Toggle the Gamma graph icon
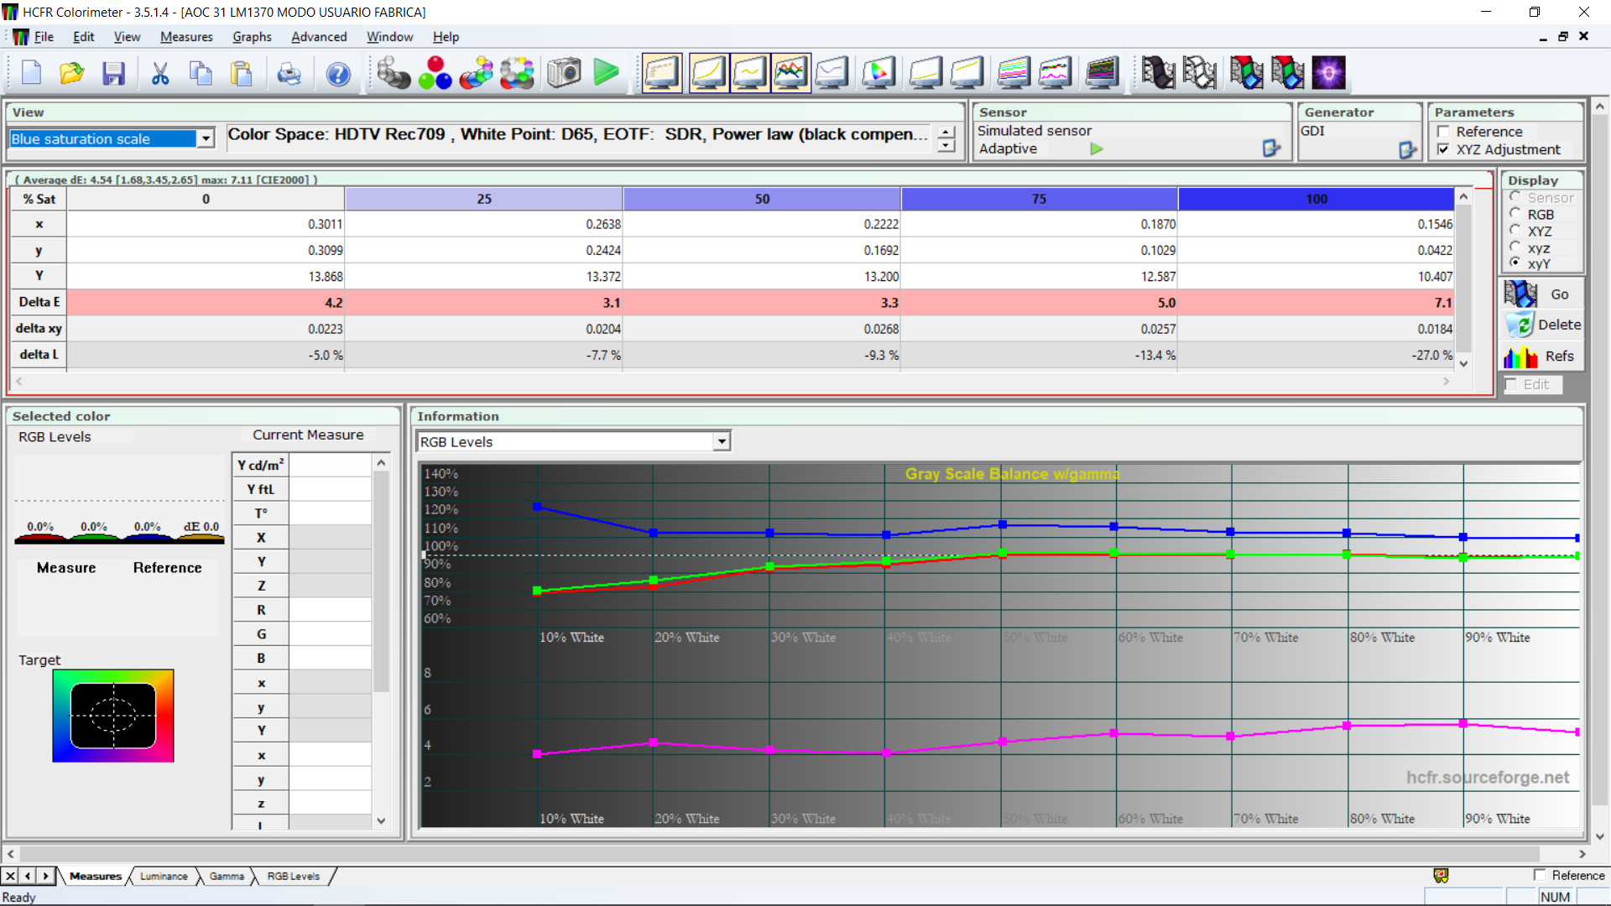The width and height of the screenshot is (1611, 906). [749, 73]
